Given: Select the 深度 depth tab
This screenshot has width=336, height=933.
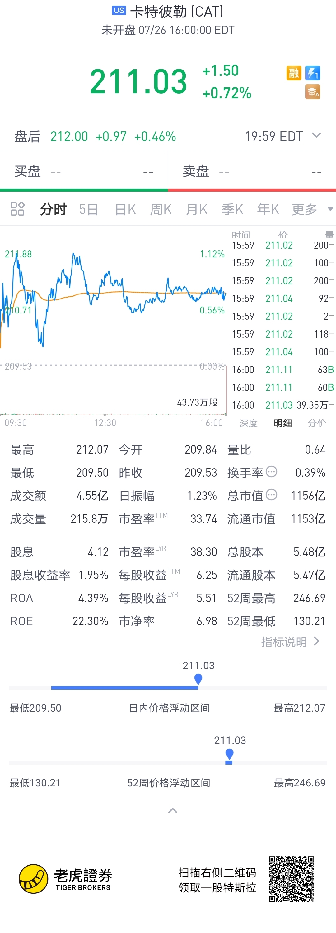Looking at the screenshot, I should click(249, 423).
